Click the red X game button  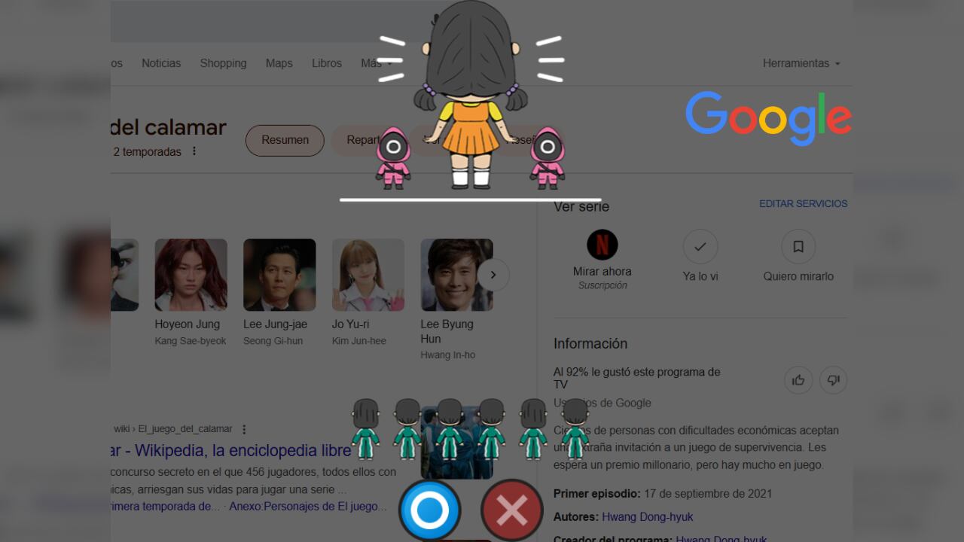tap(511, 510)
